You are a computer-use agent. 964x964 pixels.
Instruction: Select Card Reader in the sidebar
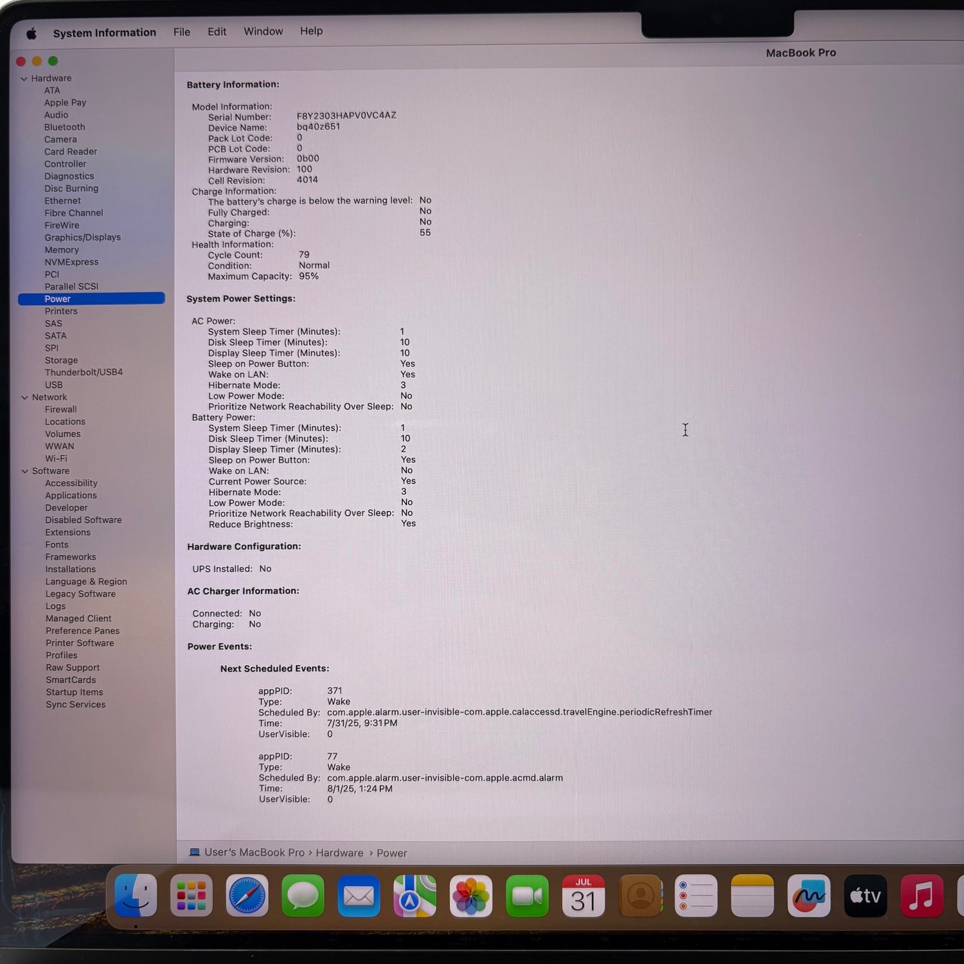(71, 152)
